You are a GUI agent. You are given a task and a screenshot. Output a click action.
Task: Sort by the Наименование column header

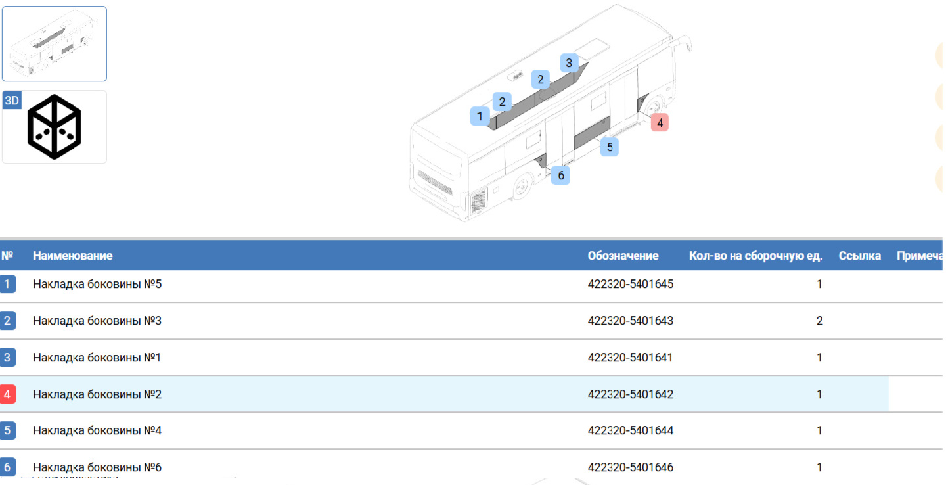pos(73,256)
